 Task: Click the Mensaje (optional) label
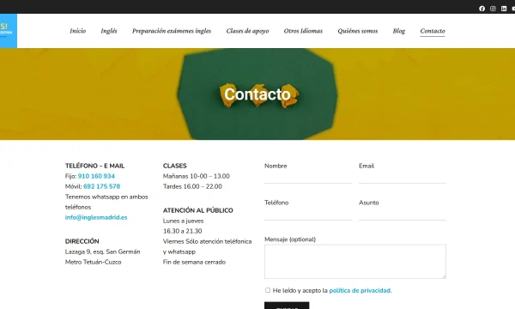point(290,239)
